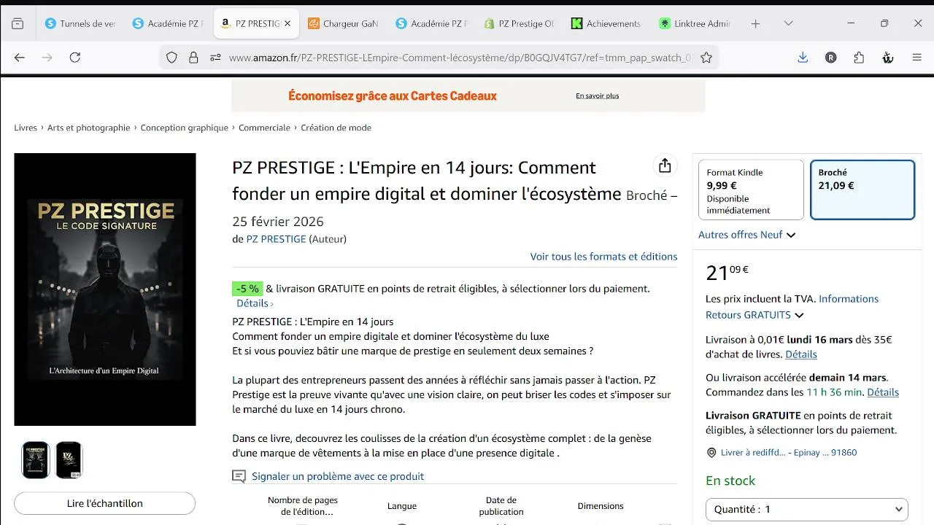Screen dimensions: 934x525
Task: Bookmark this page with the star icon
Action: click(706, 58)
